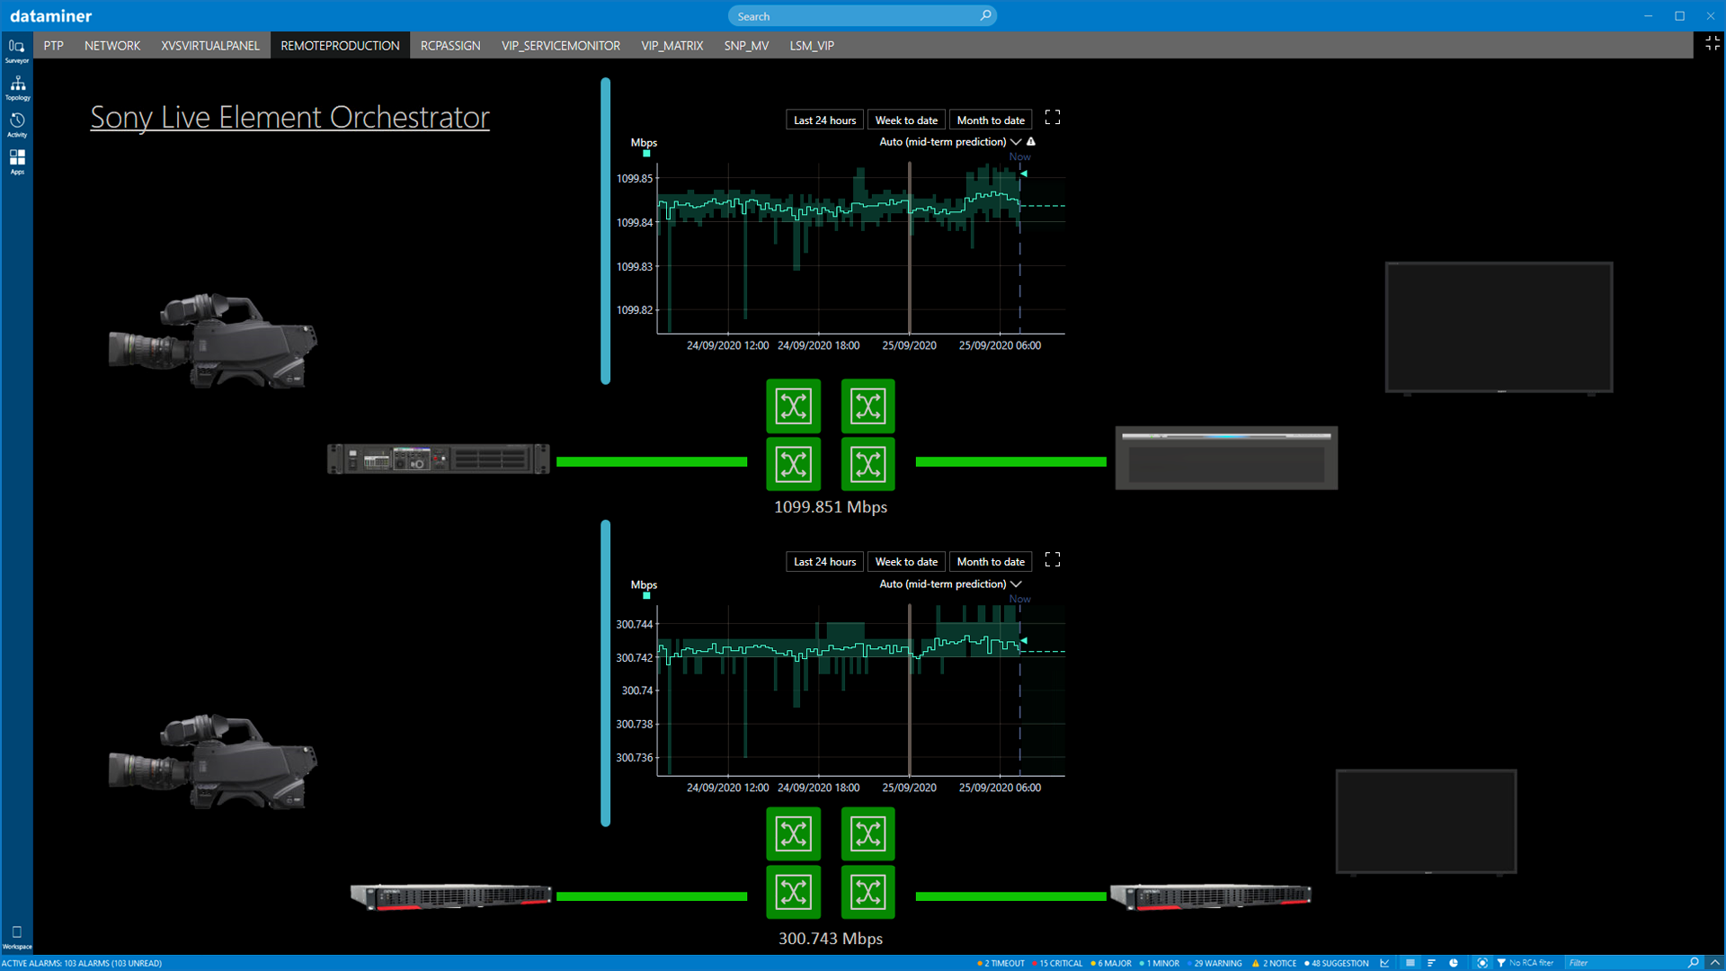Click bottom-right switch icon above 300.743 Mbps
The height and width of the screenshot is (971, 1726).
pos(867,892)
